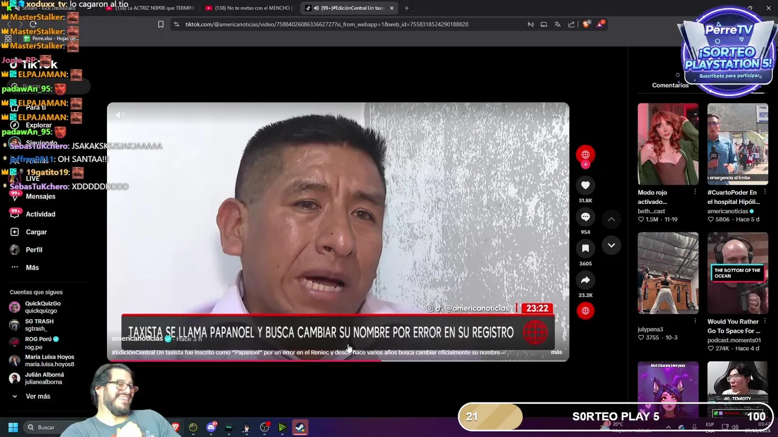
Task: Seek in the video's red progress bar
Action: pos(338,361)
